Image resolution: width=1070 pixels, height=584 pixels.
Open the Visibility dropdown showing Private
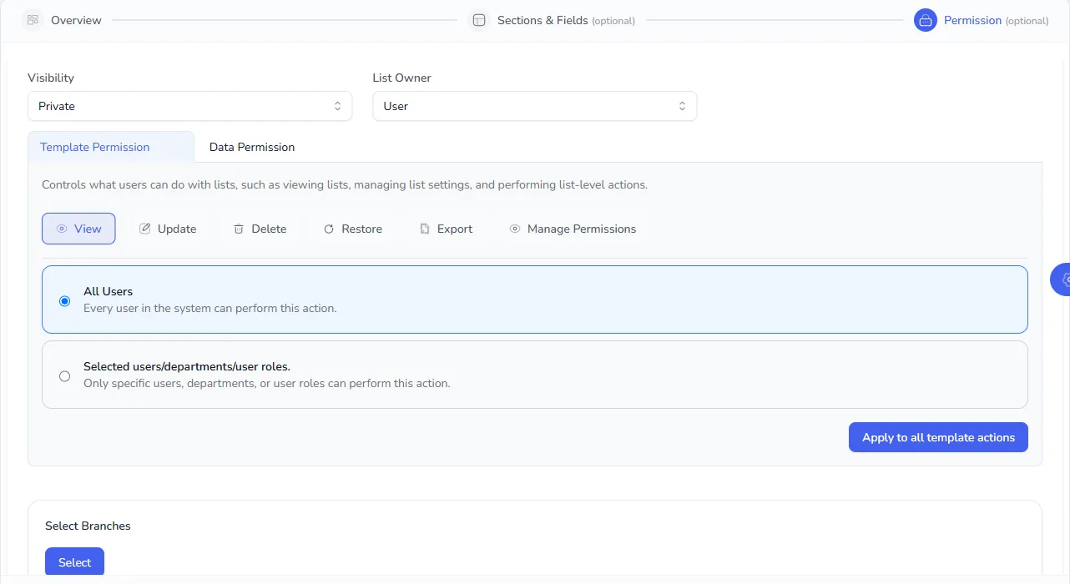point(190,106)
